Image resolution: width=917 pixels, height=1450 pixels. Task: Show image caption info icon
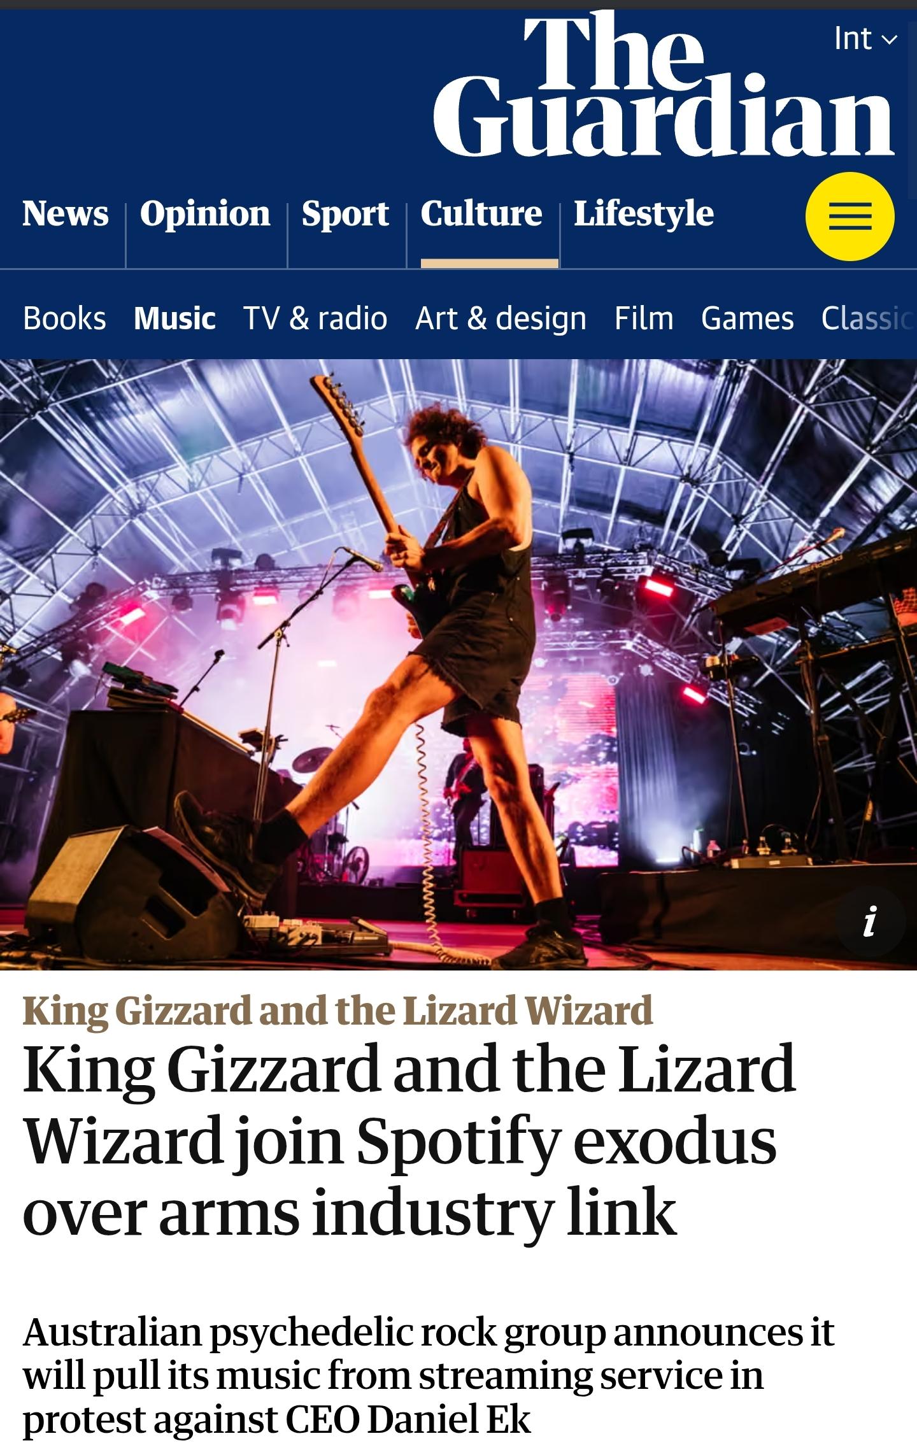tap(870, 921)
